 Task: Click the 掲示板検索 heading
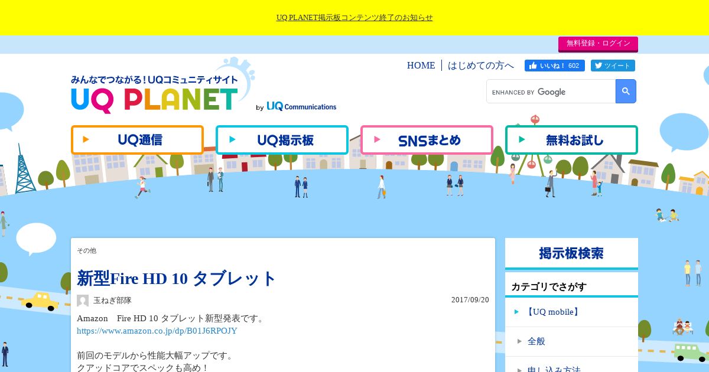coord(571,253)
